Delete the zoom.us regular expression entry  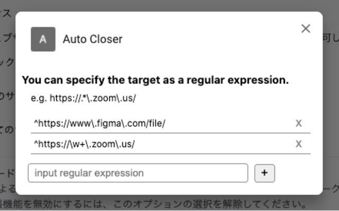[299, 144]
